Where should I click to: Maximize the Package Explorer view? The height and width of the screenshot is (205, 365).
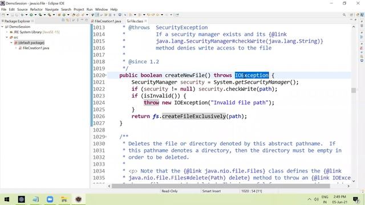[x=87, y=20]
